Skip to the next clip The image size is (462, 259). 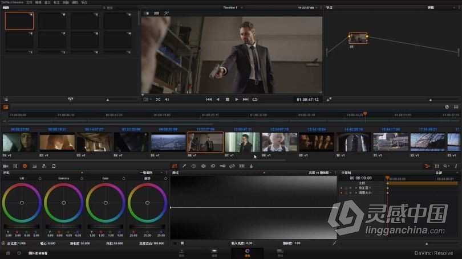[246, 100]
